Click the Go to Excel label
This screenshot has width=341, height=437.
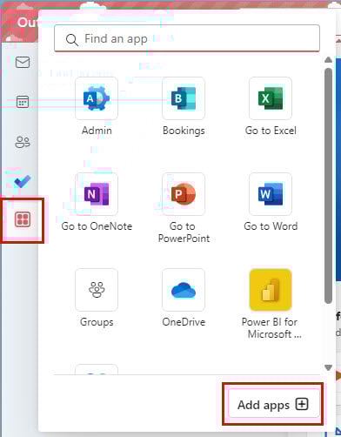pos(271,131)
